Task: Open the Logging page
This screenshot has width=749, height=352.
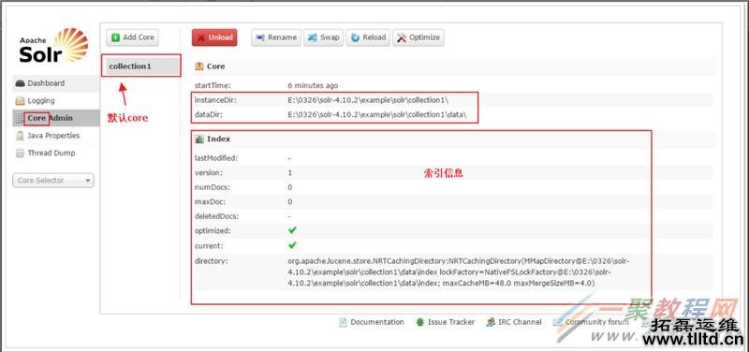Action: coord(56,101)
